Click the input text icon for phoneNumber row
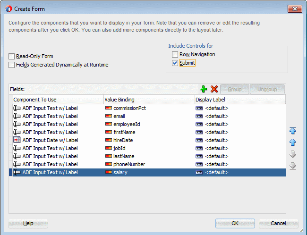Viewport: 307px width, 235px height. coord(17,164)
